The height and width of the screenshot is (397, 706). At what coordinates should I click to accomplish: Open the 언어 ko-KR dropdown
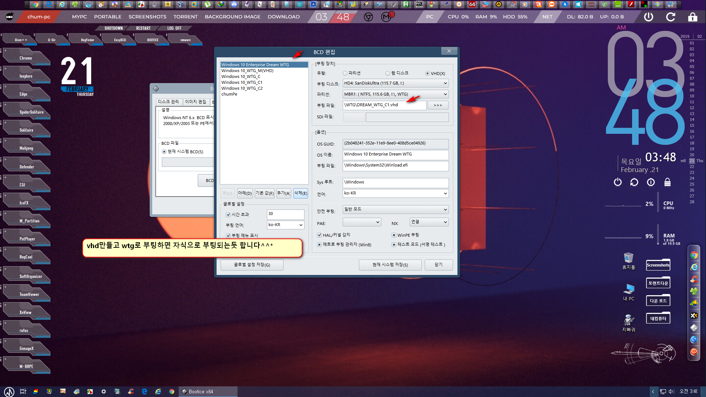point(396,193)
